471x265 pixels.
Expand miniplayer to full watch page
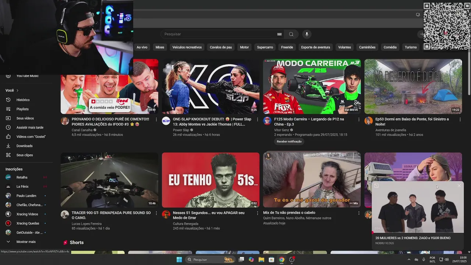(x=376, y=186)
